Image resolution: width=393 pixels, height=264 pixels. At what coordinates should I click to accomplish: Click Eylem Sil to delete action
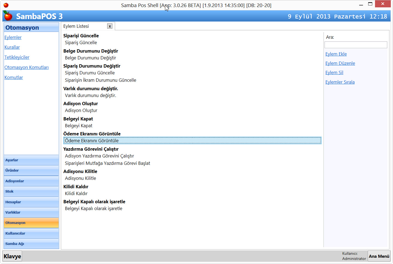[334, 72]
